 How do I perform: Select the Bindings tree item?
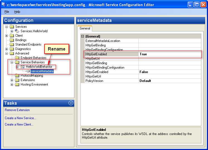(x=21, y=40)
